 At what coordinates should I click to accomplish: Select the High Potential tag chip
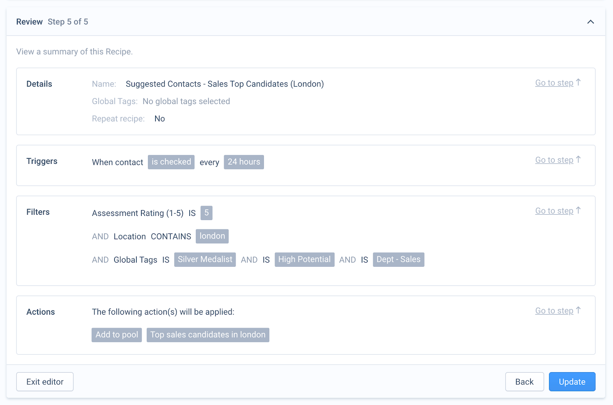[x=305, y=260]
